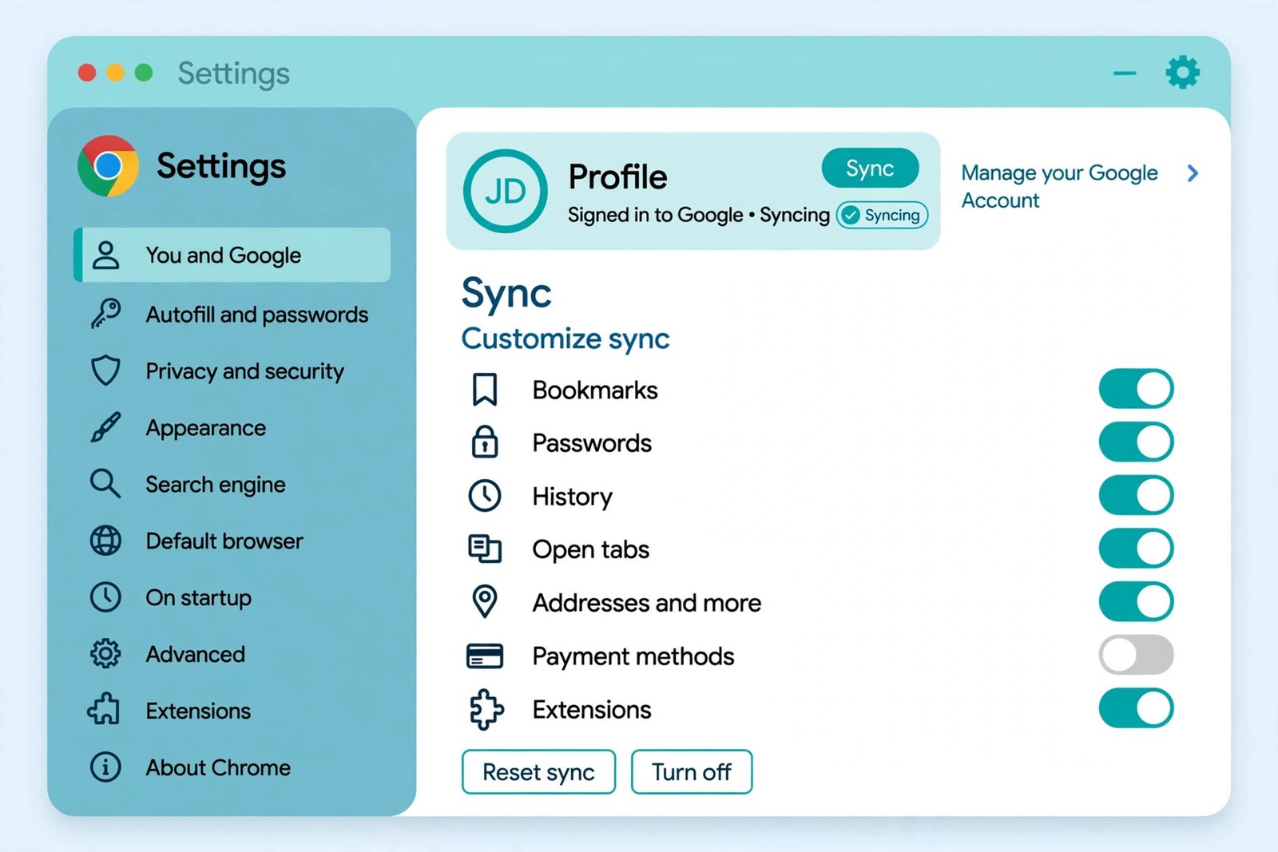Image resolution: width=1278 pixels, height=852 pixels.
Task: Click the Bookmarks label in sync list
Action: [x=595, y=390]
